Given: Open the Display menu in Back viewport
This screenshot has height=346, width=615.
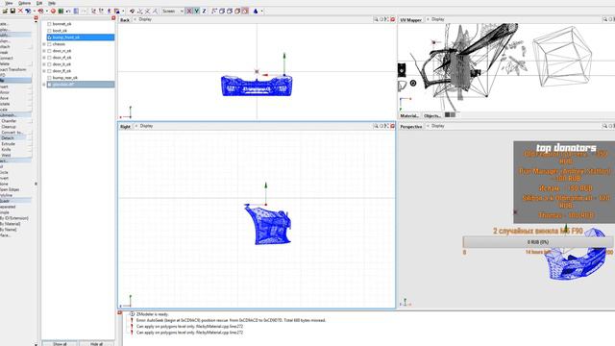Looking at the screenshot, I should [x=145, y=19].
